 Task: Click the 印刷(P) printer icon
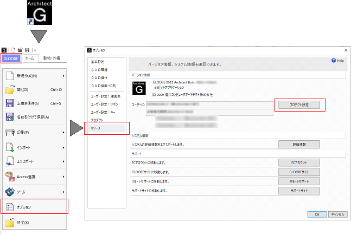point(10,133)
